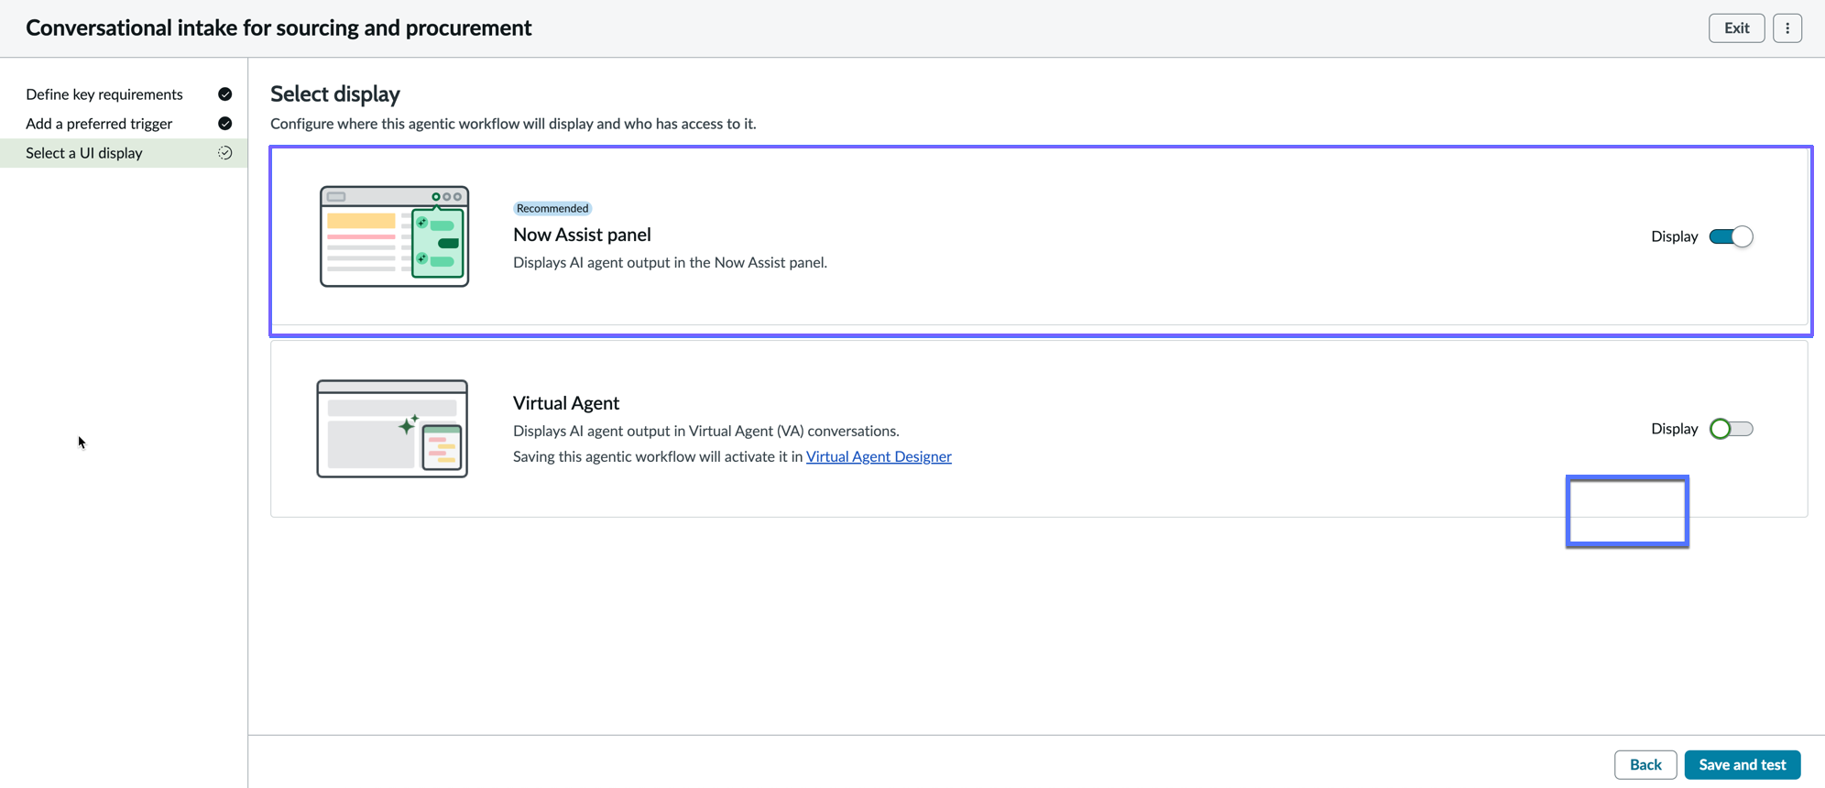Turn off the Now Assist panel display toggle
Viewport: 1825px width, 788px height.
1731,236
